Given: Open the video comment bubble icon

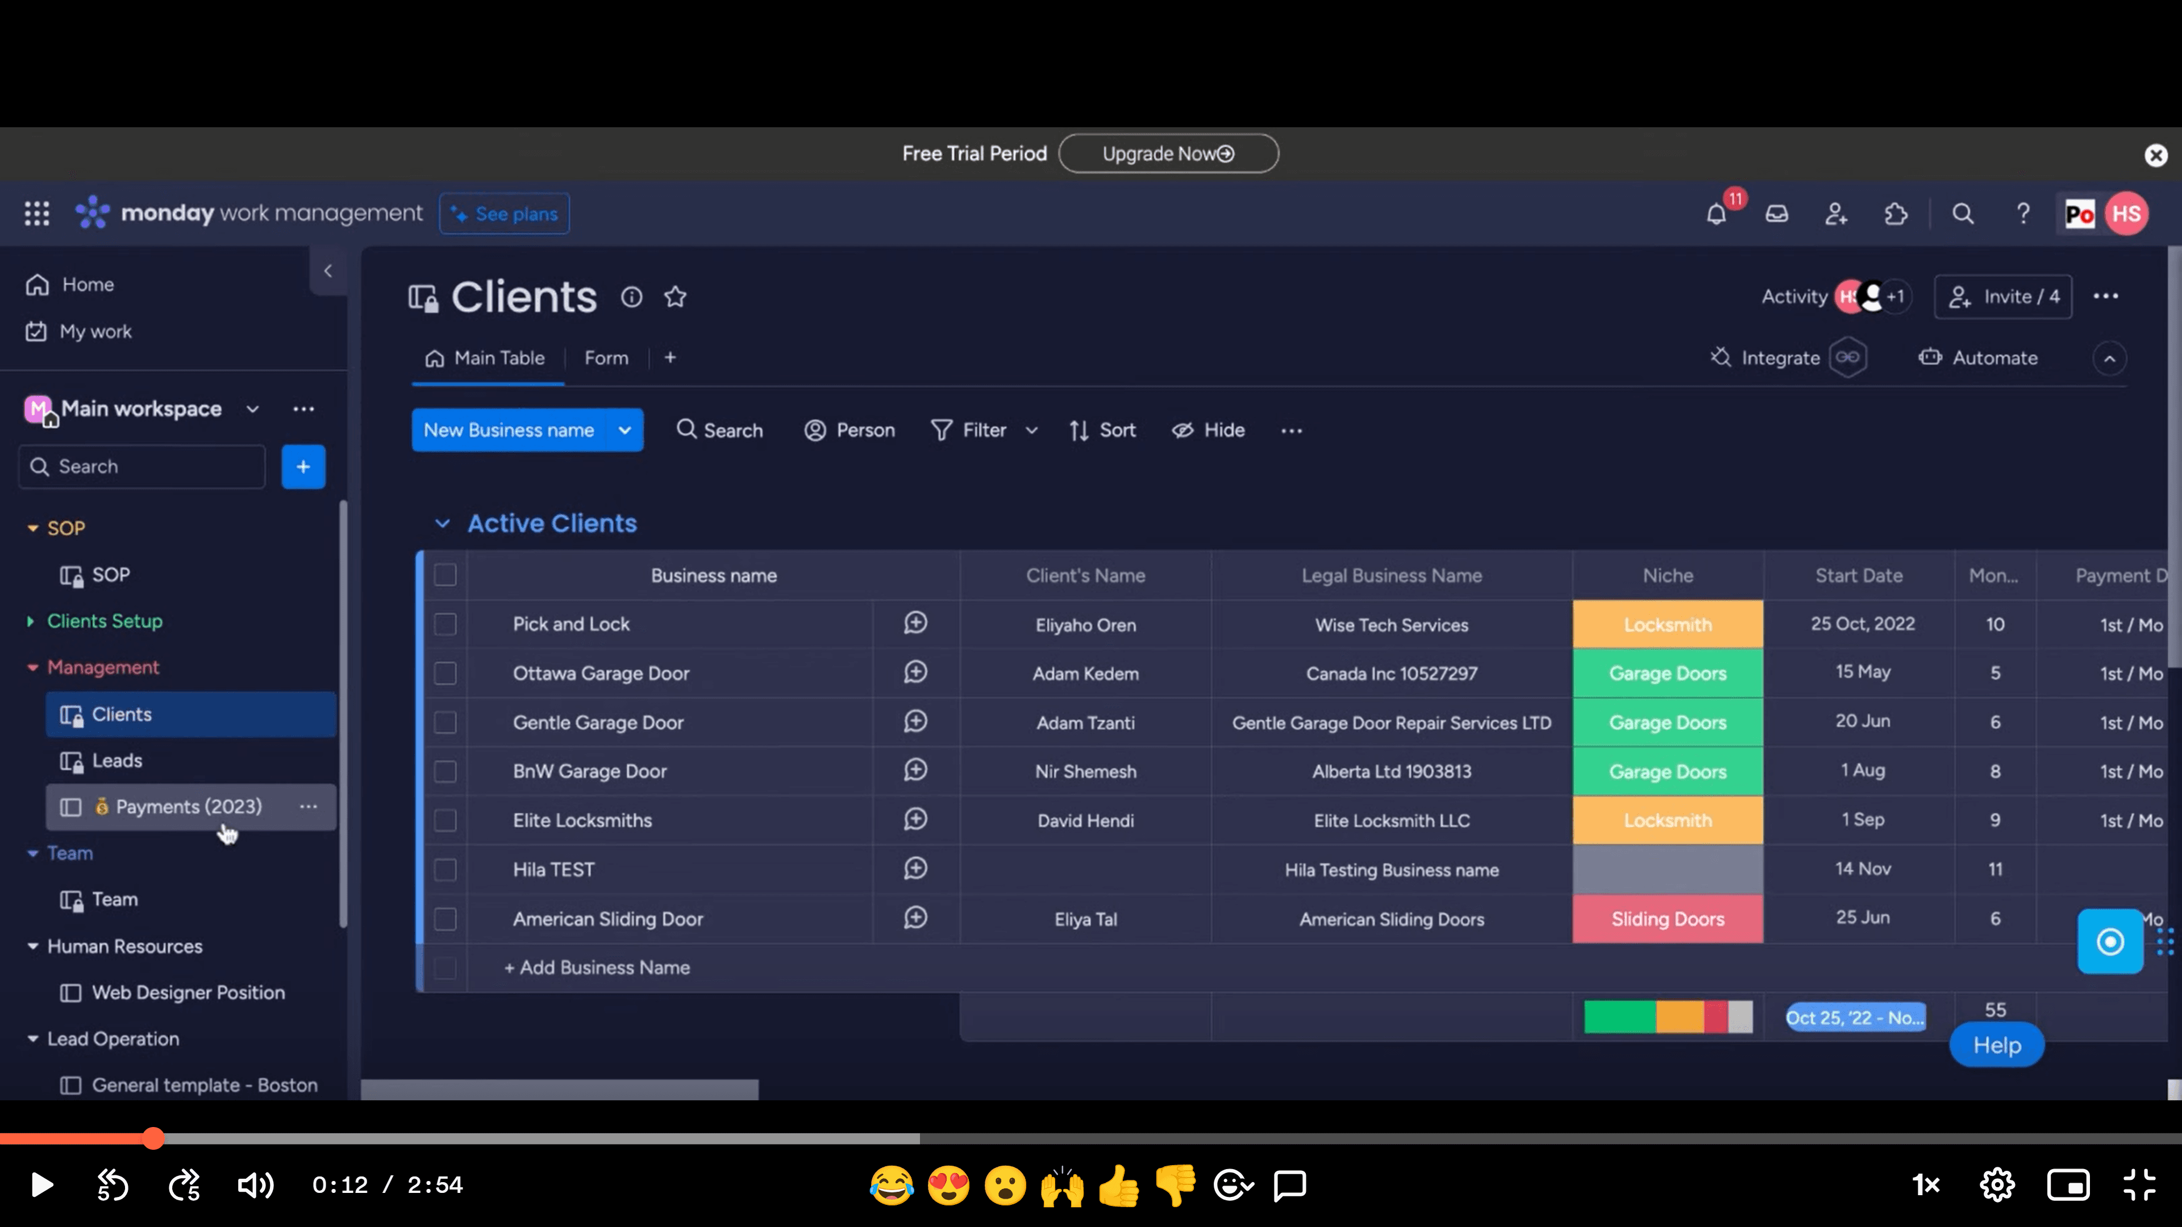Looking at the screenshot, I should [1290, 1186].
